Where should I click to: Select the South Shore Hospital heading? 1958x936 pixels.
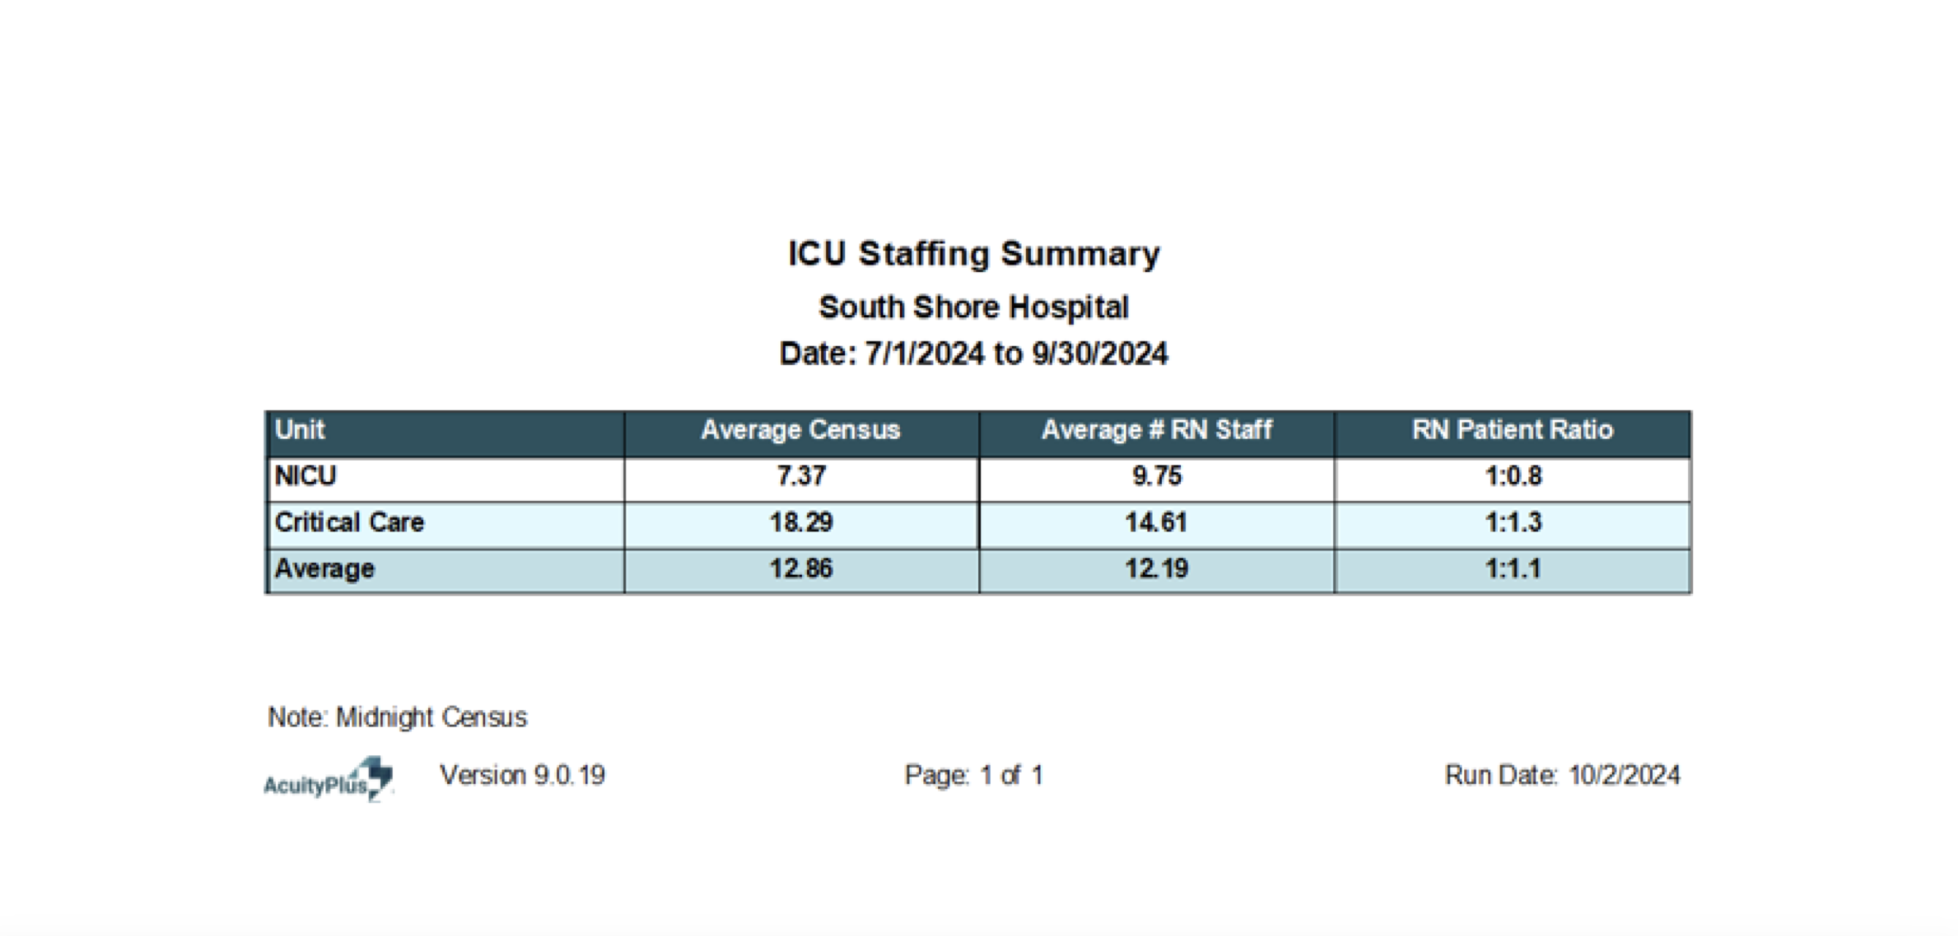pyautogui.click(x=974, y=308)
